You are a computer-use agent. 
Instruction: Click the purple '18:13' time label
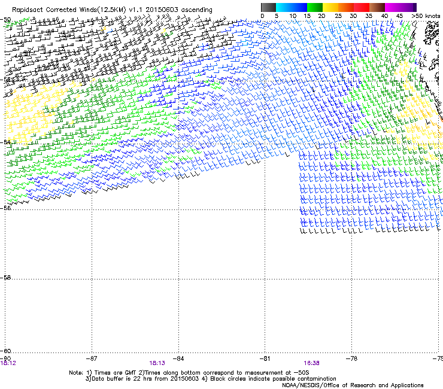point(157,363)
